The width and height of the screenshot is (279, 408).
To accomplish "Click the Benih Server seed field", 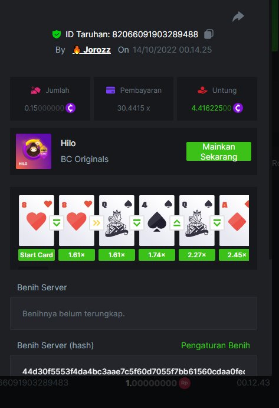I will coord(133,313).
